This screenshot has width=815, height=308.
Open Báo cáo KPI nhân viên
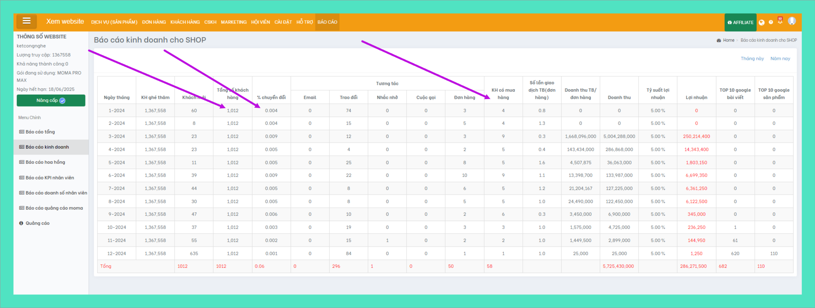pos(50,178)
